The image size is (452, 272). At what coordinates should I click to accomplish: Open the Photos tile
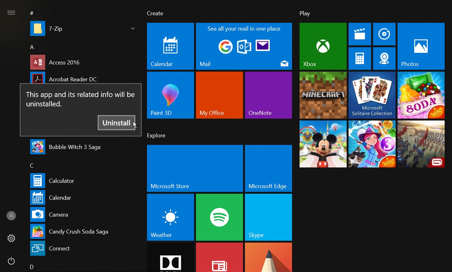tap(421, 46)
